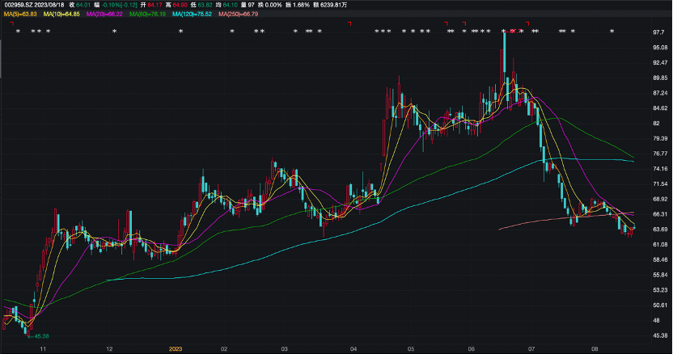Screen dimensions: 673x354
Task: Select the 2023 year label on time axis
Action: (176, 348)
